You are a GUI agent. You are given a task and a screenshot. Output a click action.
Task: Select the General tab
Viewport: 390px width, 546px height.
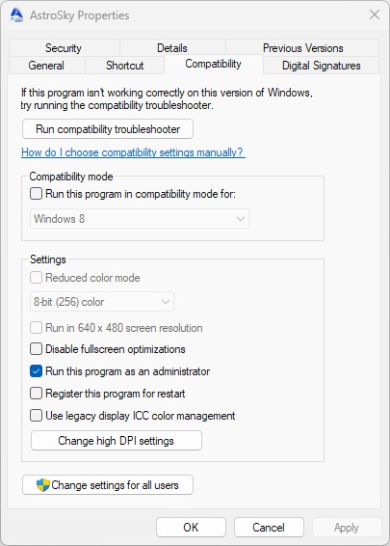pyautogui.click(x=46, y=66)
